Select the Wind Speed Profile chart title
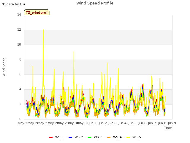This screenshot has width=190, height=143. pos(95,3)
